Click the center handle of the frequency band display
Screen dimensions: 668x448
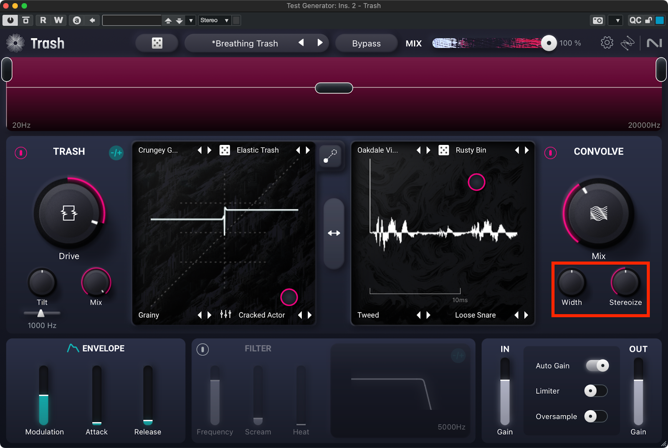click(334, 88)
